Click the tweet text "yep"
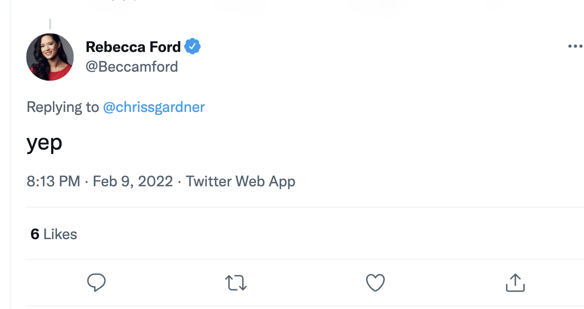This screenshot has height=309, width=584. pyautogui.click(x=44, y=143)
